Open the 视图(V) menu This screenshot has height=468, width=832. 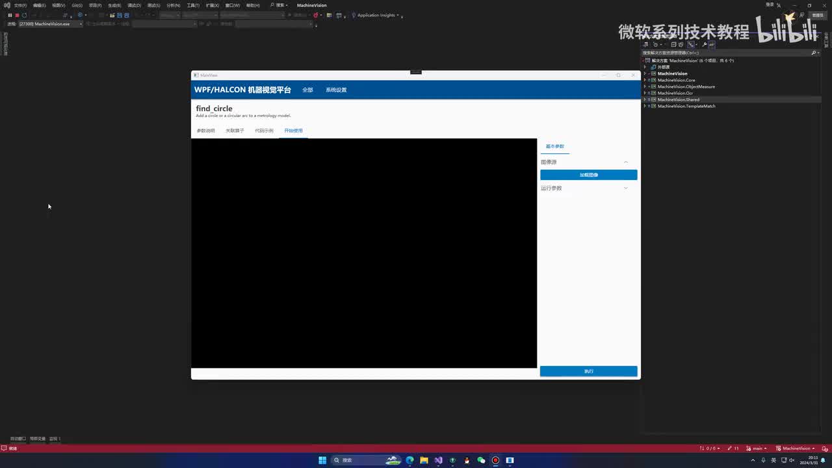(58, 5)
